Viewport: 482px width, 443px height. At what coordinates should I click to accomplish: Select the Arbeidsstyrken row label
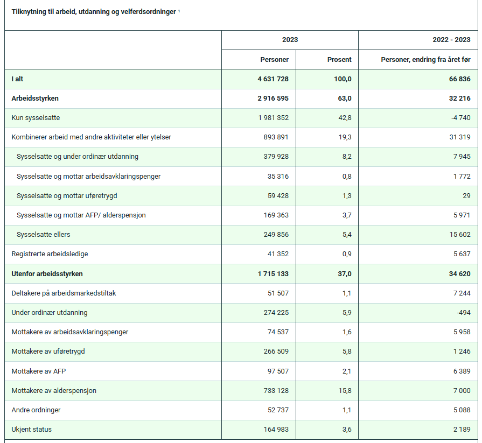(35, 99)
